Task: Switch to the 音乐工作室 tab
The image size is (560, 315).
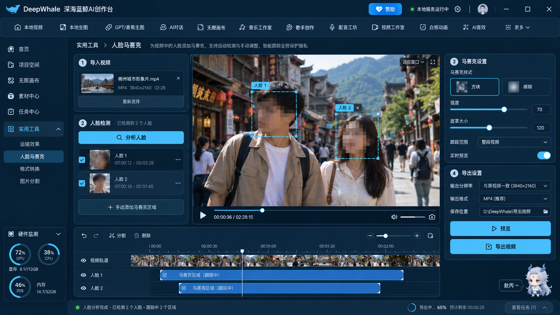Action: point(256,27)
